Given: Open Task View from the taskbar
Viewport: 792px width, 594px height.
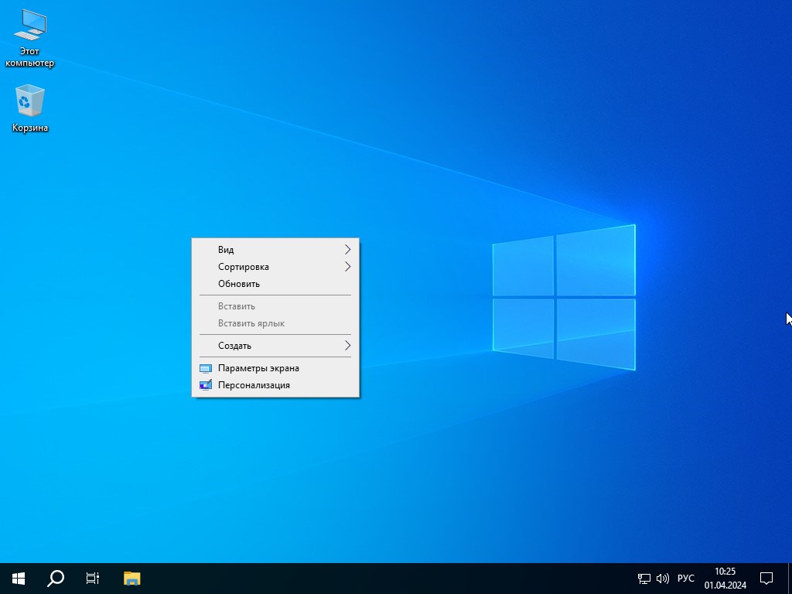Looking at the screenshot, I should (x=93, y=578).
